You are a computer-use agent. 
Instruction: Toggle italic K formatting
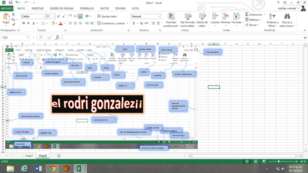[x=28, y=24]
